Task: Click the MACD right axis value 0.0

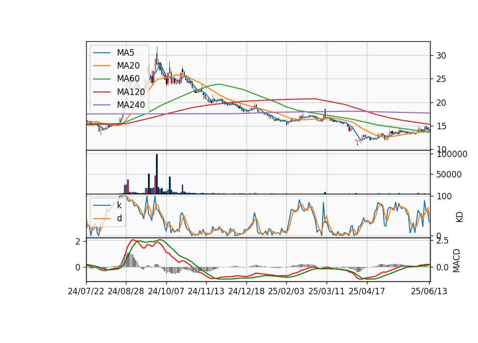Action: (442, 267)
